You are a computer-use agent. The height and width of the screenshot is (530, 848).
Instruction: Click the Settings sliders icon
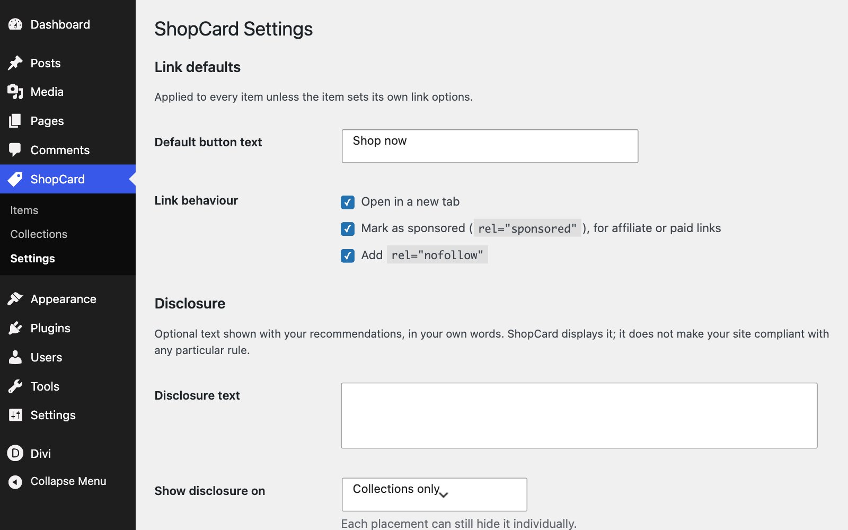[x=15, y=415]
